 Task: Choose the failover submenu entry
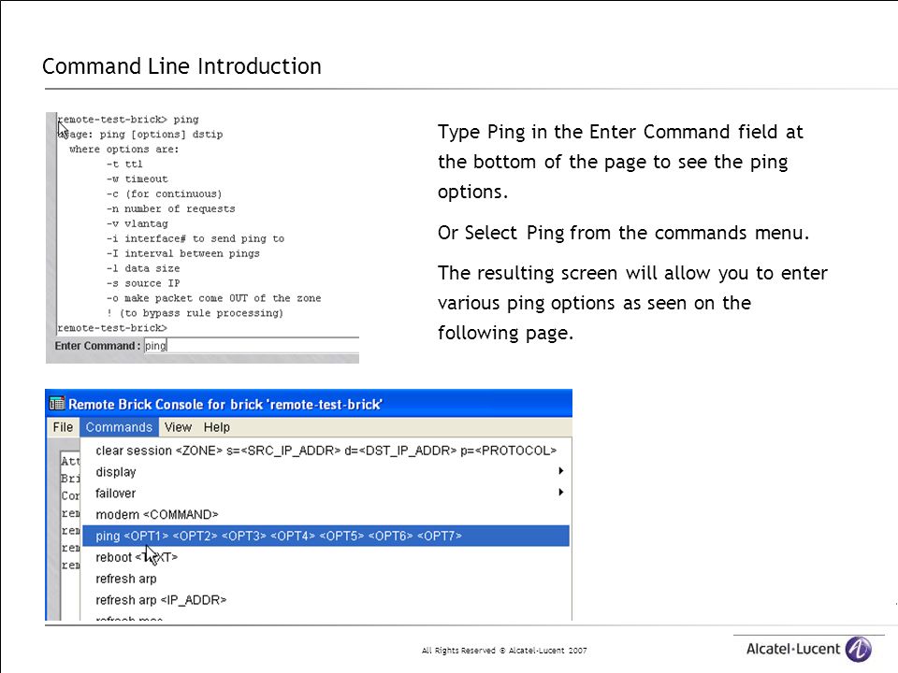coord(326,494)
